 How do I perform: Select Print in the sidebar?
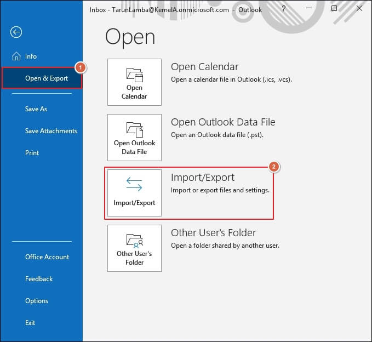click(x=32, y=152)
